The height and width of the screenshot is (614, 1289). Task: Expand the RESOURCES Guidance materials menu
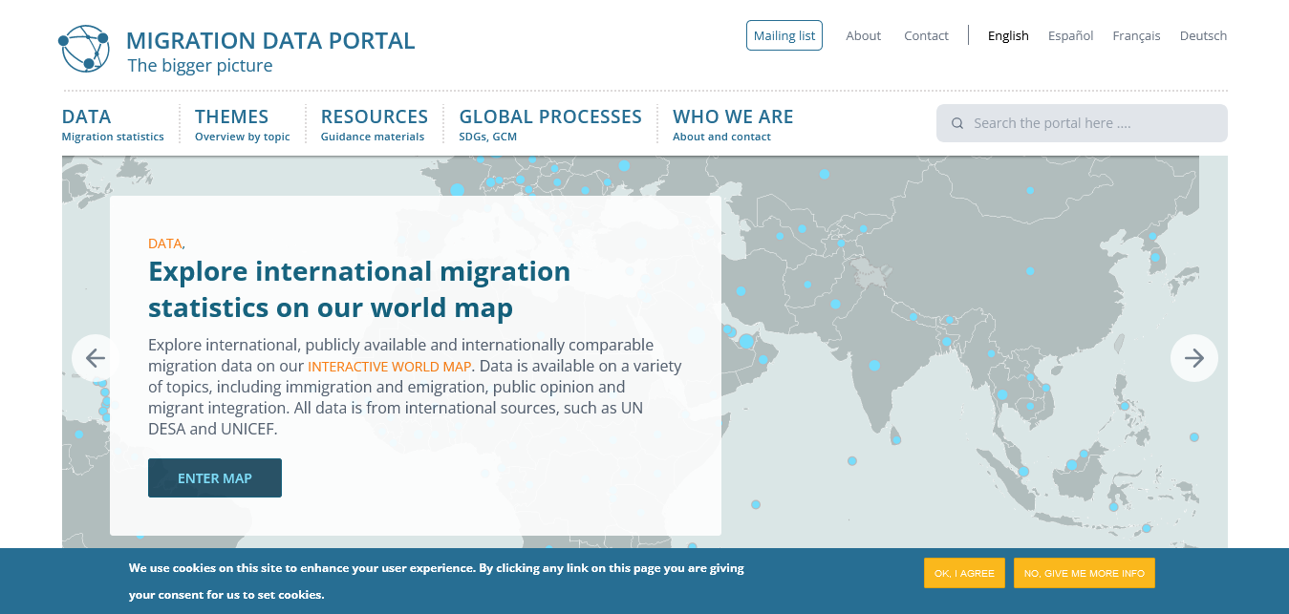point(374,124)
